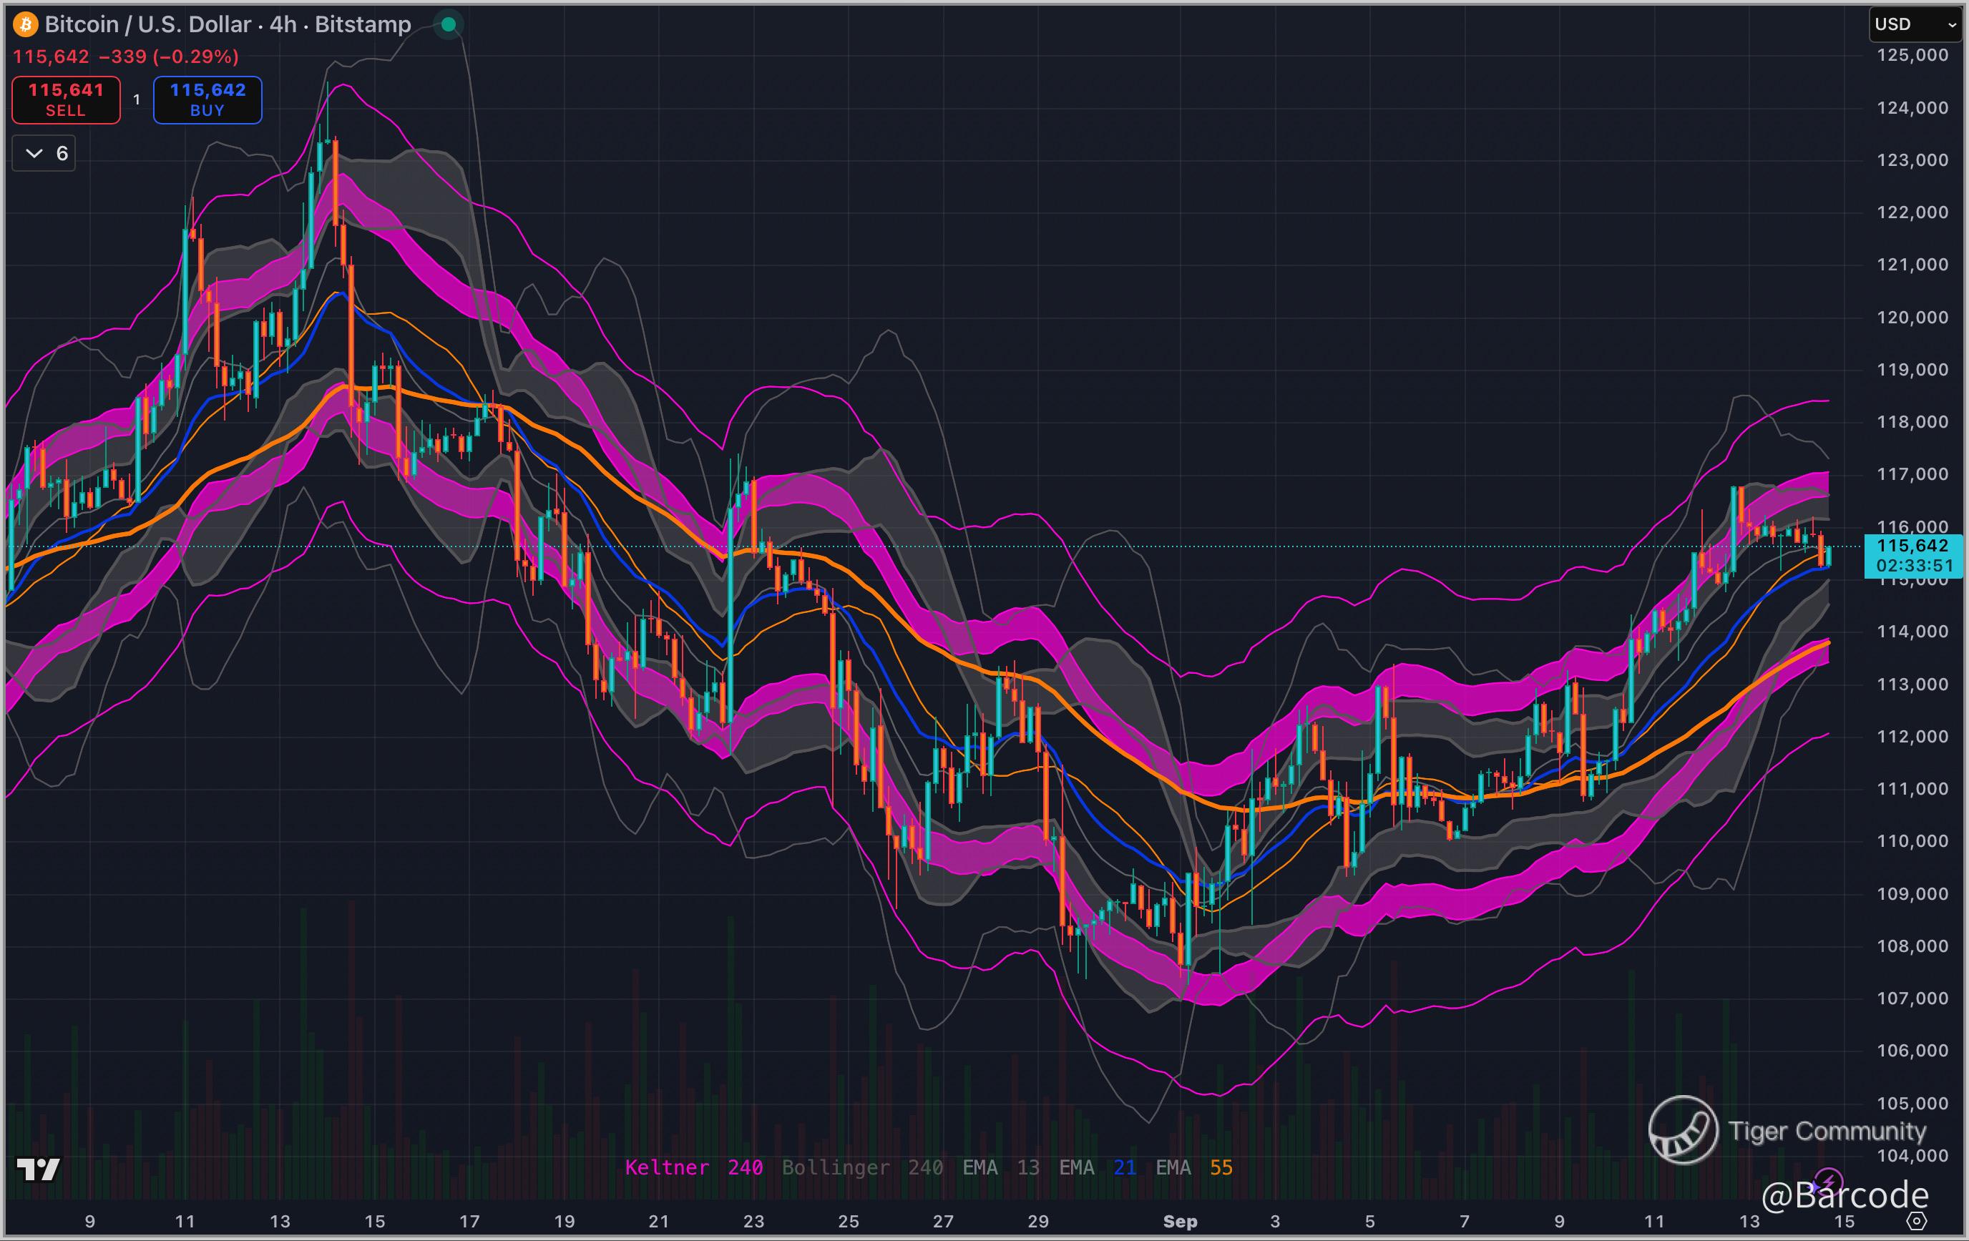Click the green market status dot

(x=448, y=24)
